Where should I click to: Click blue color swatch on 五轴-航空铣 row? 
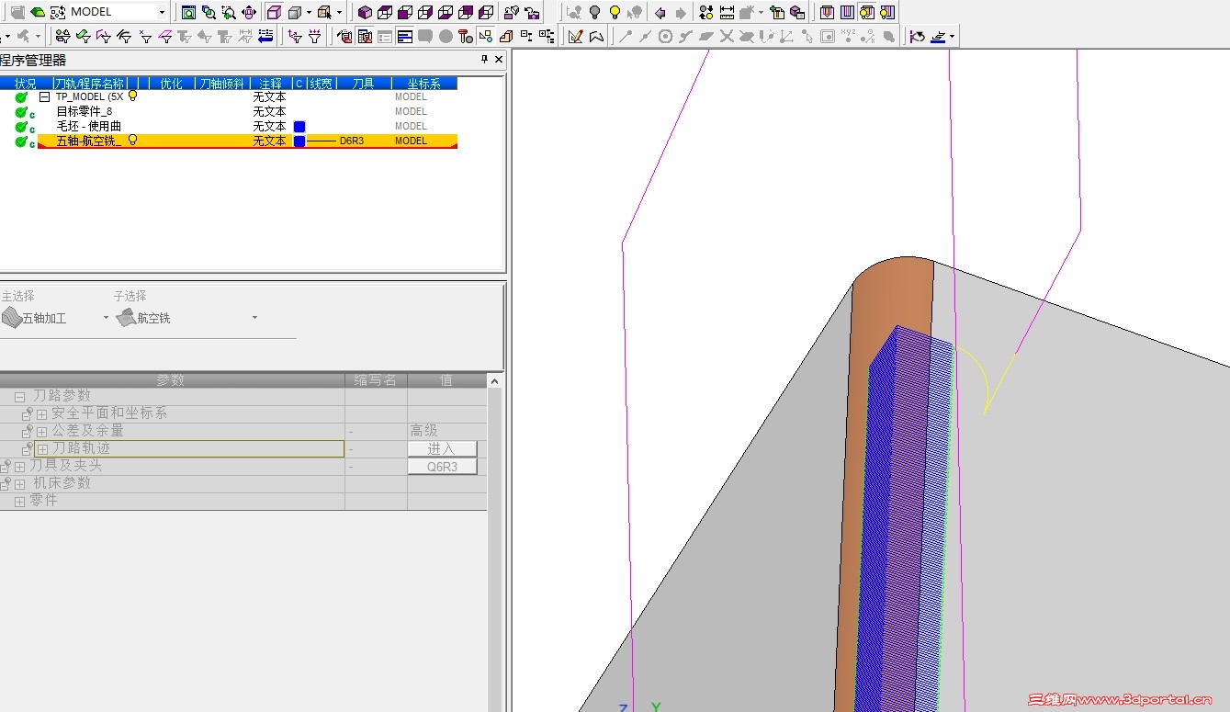coord(299,141)
